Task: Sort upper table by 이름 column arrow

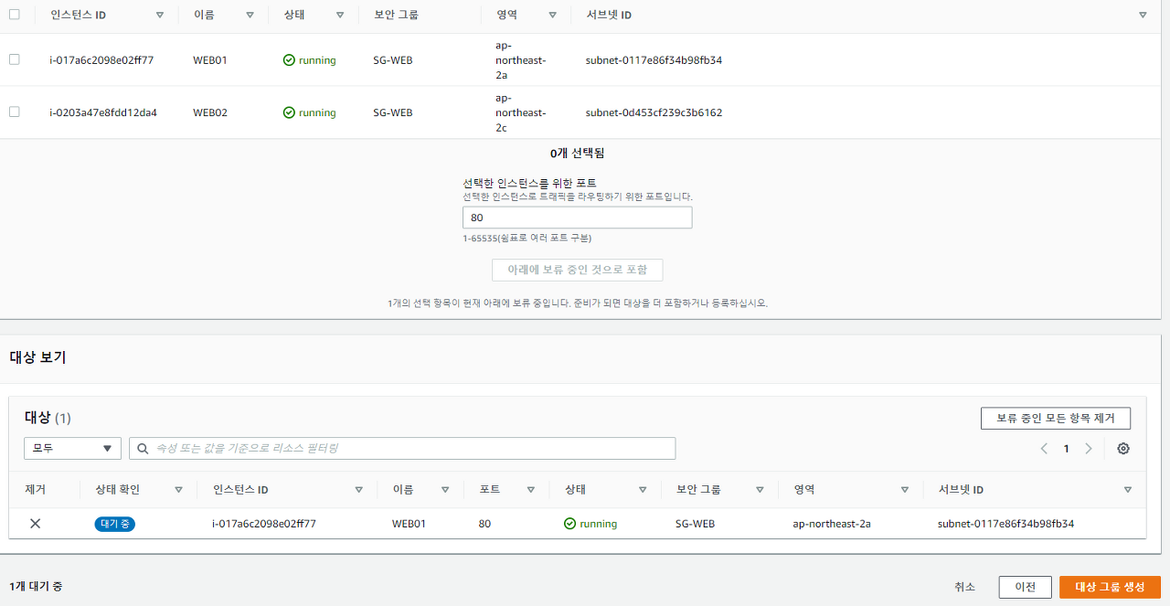Action: [250, 16]
